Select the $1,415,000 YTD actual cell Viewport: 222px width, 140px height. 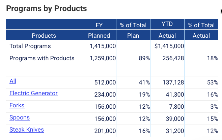tap(169, 46)
